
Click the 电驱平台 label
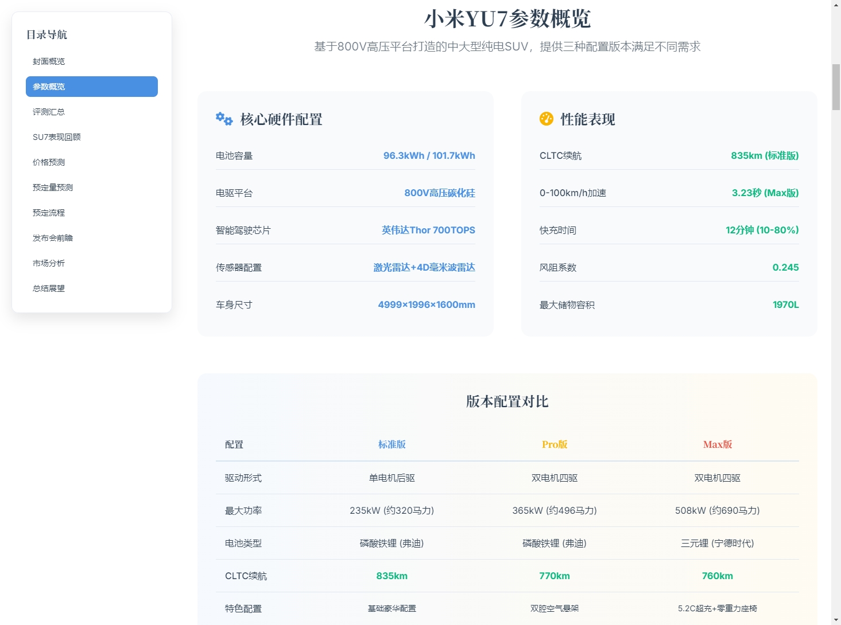click(x=234, y=193)
